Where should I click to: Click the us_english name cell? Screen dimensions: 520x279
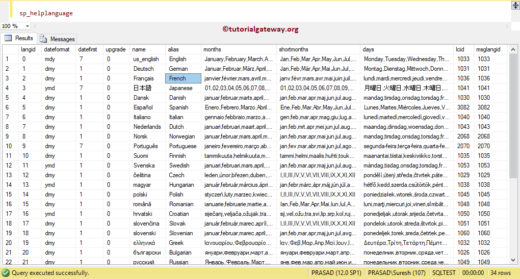click(x=146, y=59)
